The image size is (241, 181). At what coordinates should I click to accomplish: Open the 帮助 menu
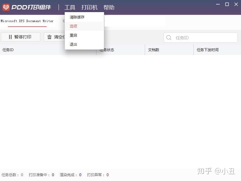pyautogui.click(x=109, y=7)
